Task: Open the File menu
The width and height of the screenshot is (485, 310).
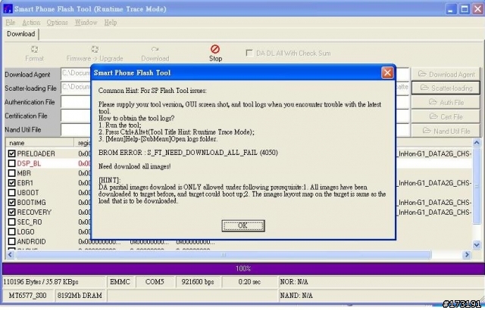Action: 10,23
